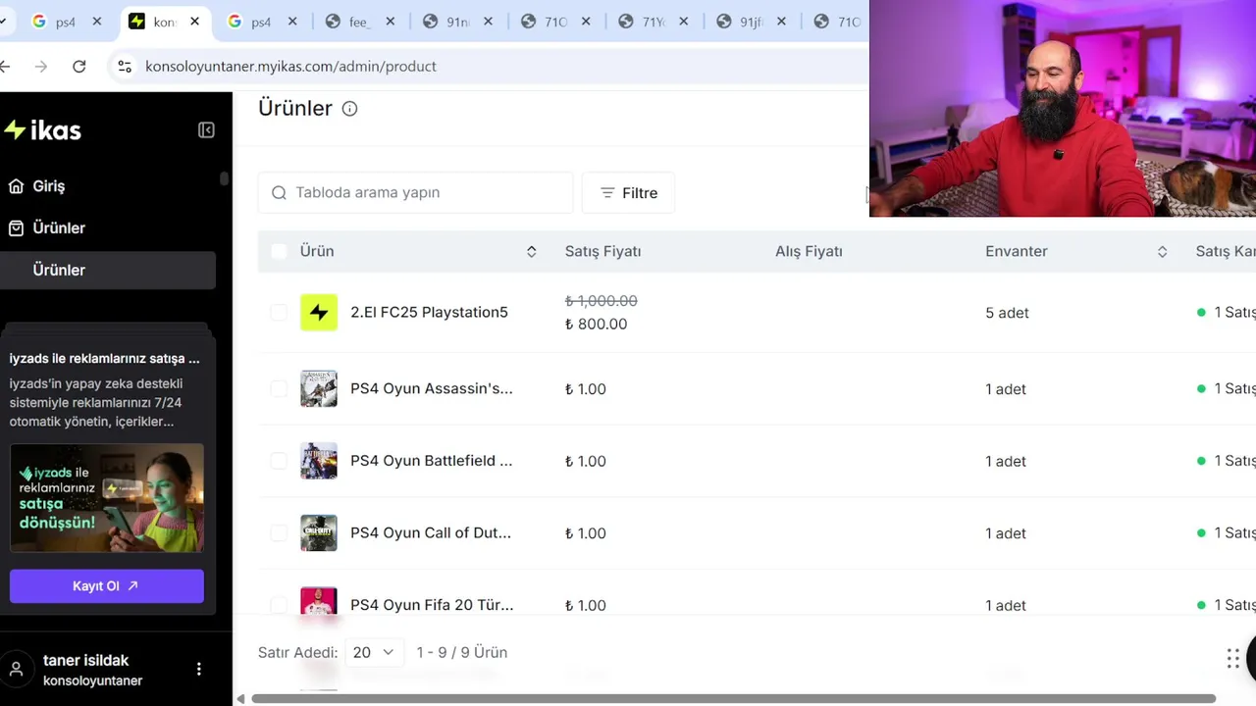Switch to the 91ni browser tab

(457, 22)
